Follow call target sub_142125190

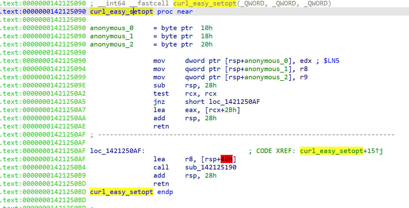tap(211, 167)
